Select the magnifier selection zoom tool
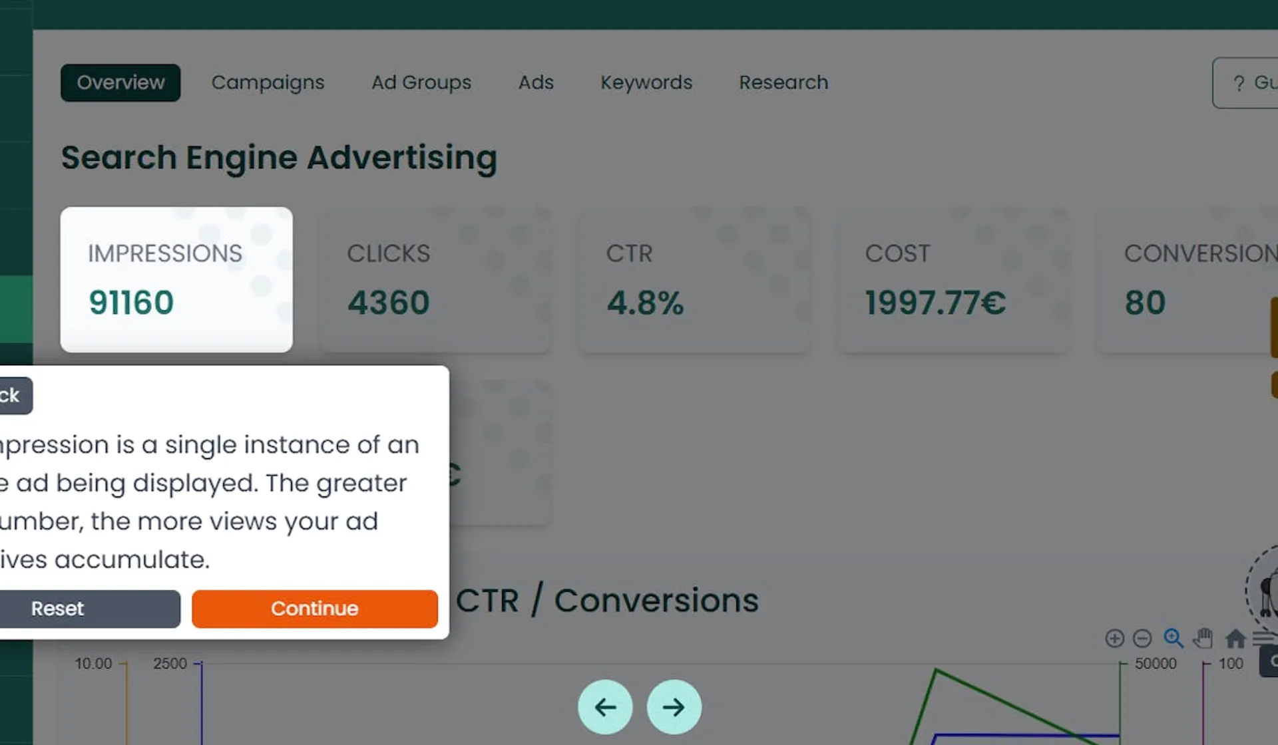Viewport: 1278px width, 745px height. click(x=1173, y=639)
